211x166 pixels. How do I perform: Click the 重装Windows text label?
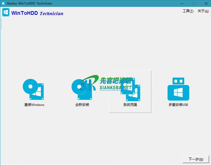[34, 105]
